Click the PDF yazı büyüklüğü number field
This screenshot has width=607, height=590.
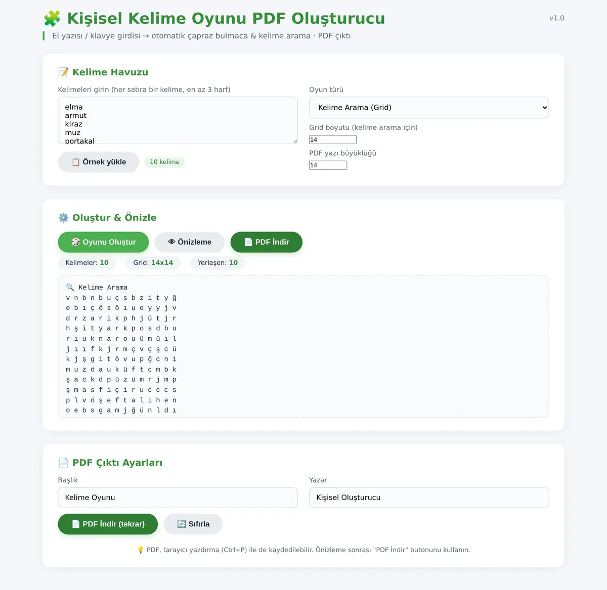[328, 165]
